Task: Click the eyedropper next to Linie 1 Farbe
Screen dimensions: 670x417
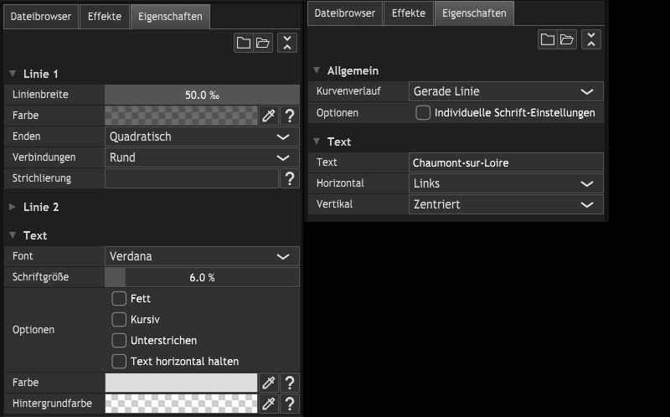Action: 269,116
